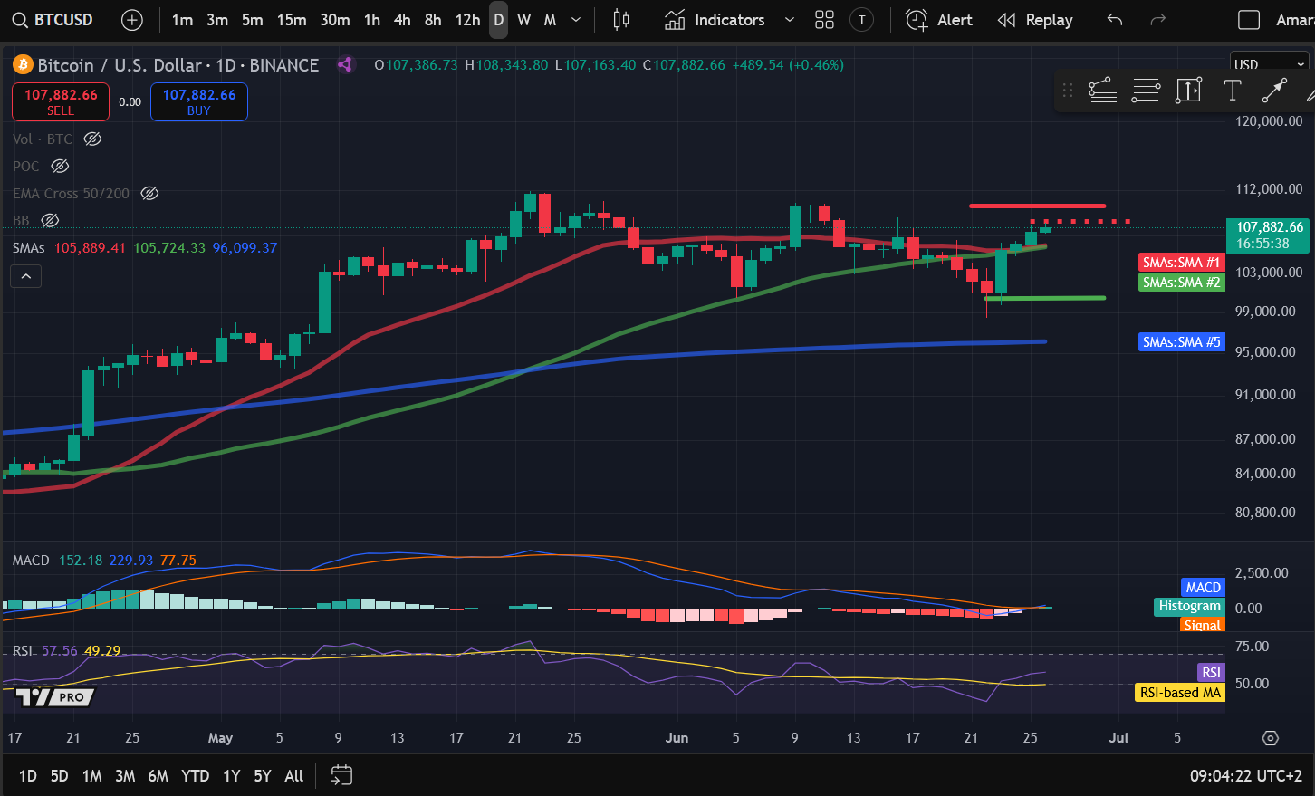The width and height of the screenshot is (1315, 796).
Task: Select the red horizontal resistance line
Action: [x=1037, y=206]
